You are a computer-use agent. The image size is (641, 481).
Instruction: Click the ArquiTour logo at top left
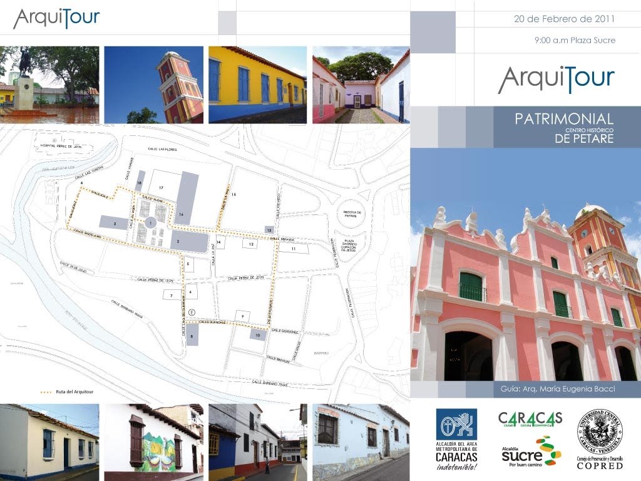[56, 18]
